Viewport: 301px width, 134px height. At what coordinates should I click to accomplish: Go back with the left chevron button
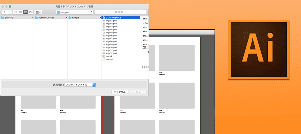(4, 12)
